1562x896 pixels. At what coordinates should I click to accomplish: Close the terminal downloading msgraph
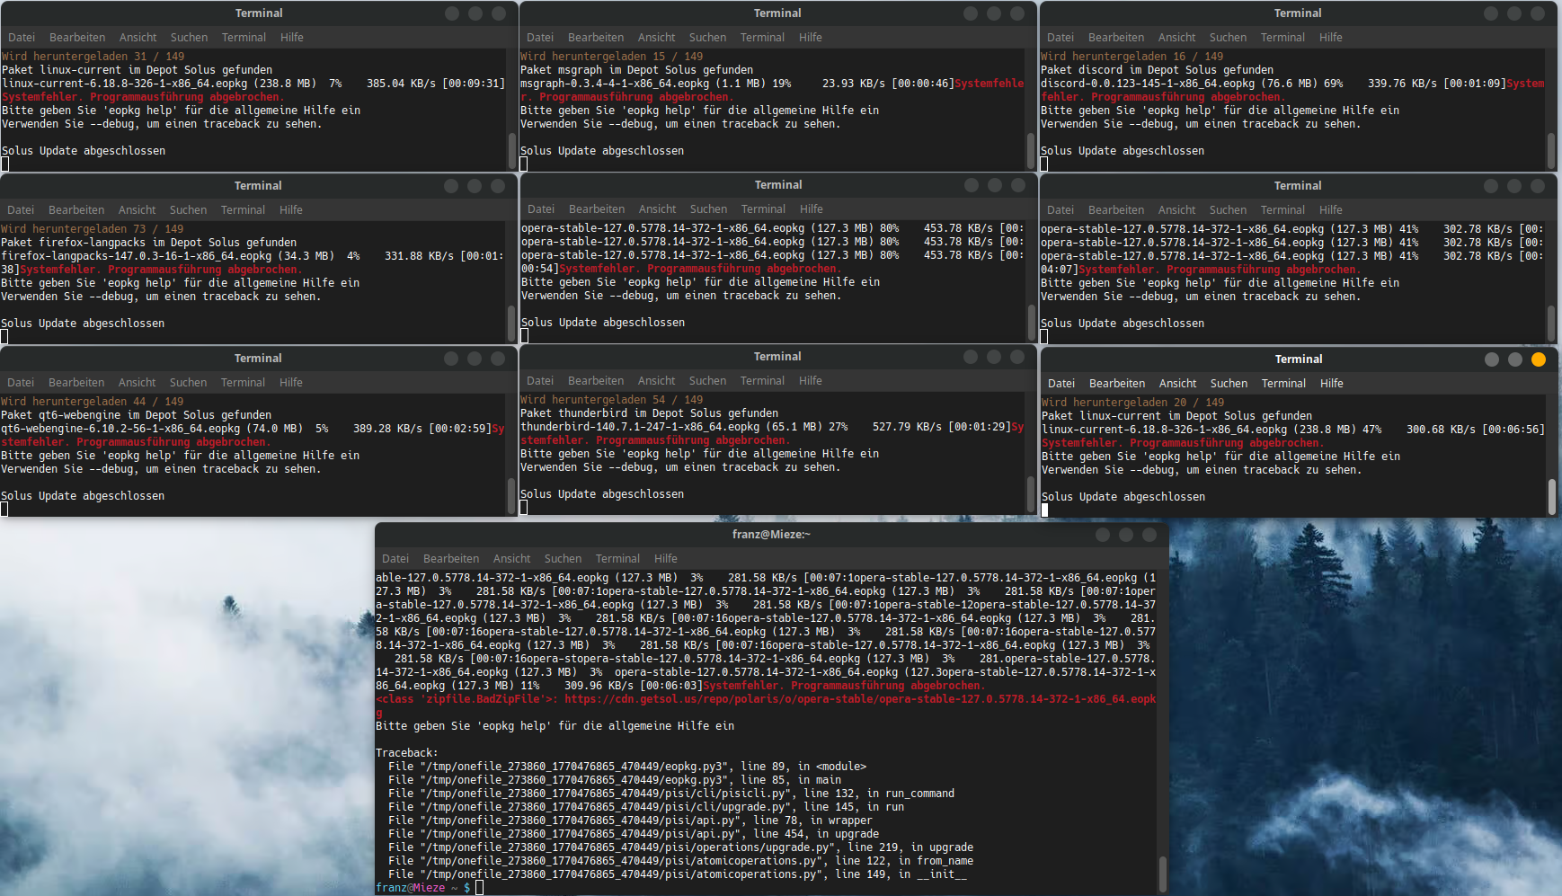1017,13
